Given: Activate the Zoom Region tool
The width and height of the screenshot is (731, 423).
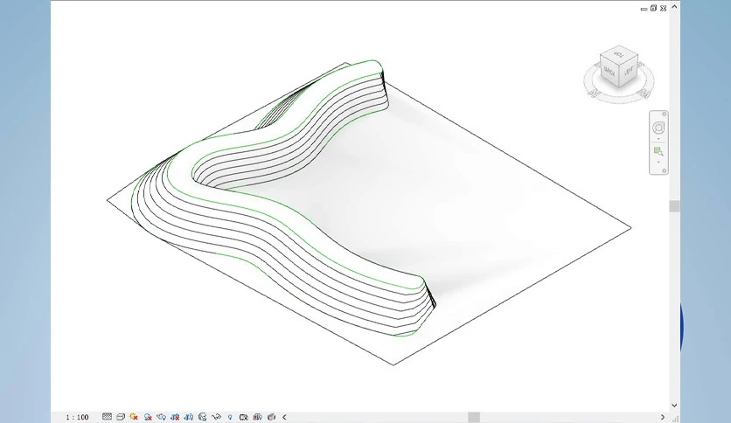Looking at the screenshot, I should tap(658, 151).
